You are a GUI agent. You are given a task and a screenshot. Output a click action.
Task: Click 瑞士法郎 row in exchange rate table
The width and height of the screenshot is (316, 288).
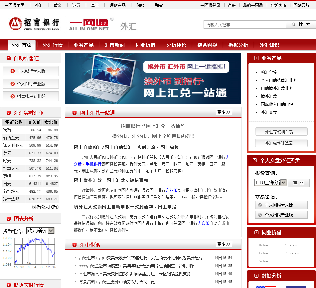(x=30, y=199)
